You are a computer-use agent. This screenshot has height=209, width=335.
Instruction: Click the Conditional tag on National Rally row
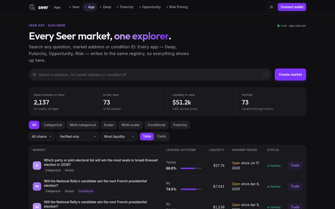(86, 191)
